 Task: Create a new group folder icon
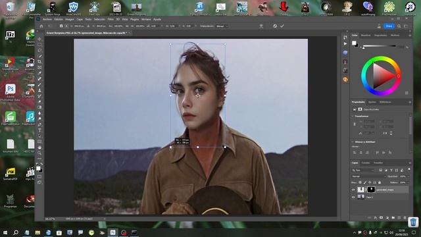tap(393, 218)
